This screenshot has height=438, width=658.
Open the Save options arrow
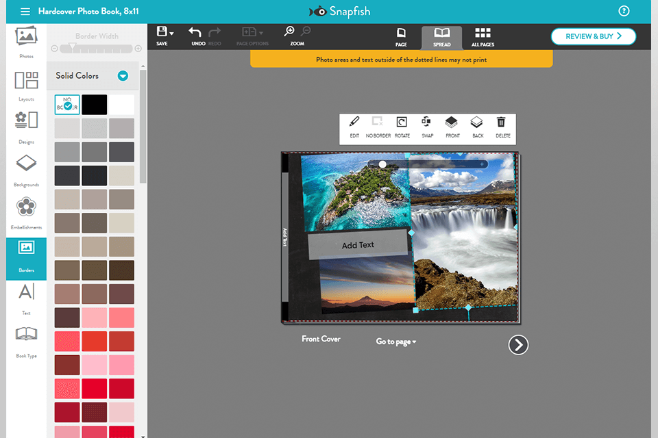171,33
